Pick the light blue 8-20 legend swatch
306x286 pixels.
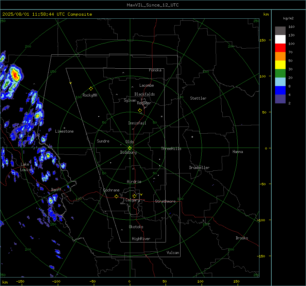click(280, 82)
